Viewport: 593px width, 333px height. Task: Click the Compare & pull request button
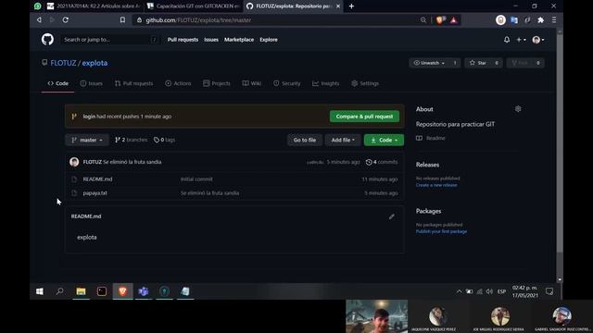click(x=364, y=117)
